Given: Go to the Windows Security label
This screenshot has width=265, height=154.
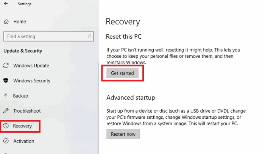Looking at the screenshot, I should coord(32,81).
